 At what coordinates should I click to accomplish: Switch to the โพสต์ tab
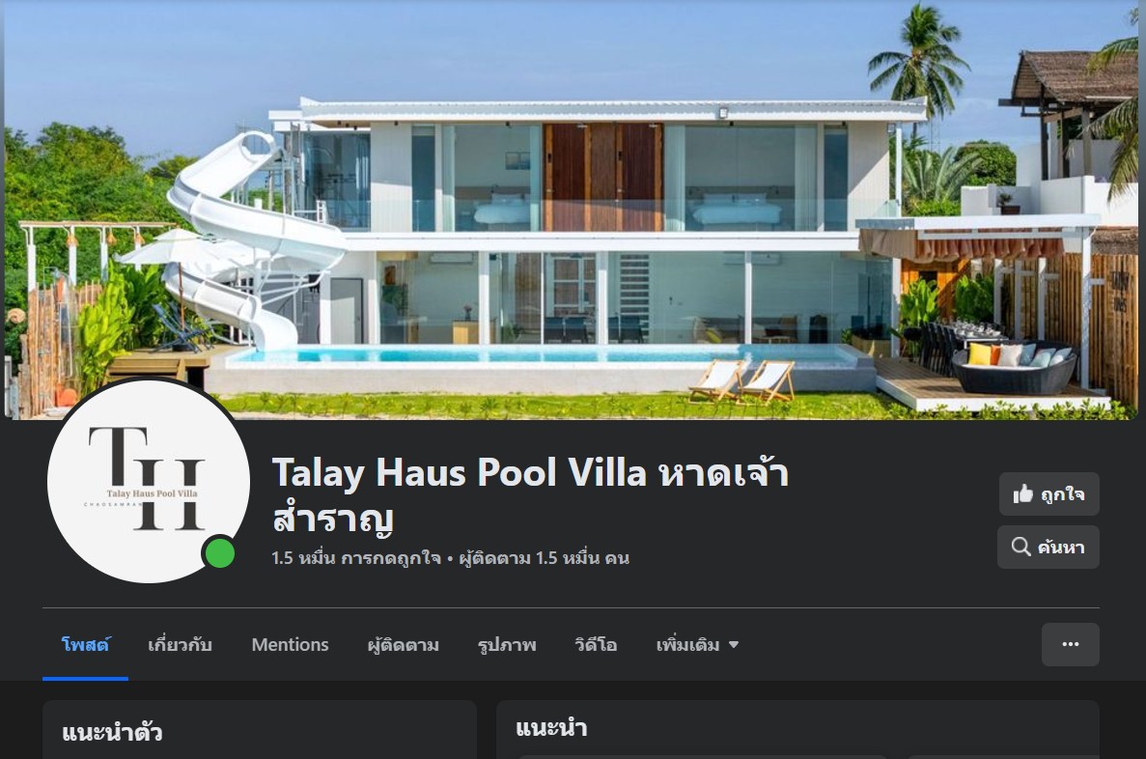pos(86,645)
